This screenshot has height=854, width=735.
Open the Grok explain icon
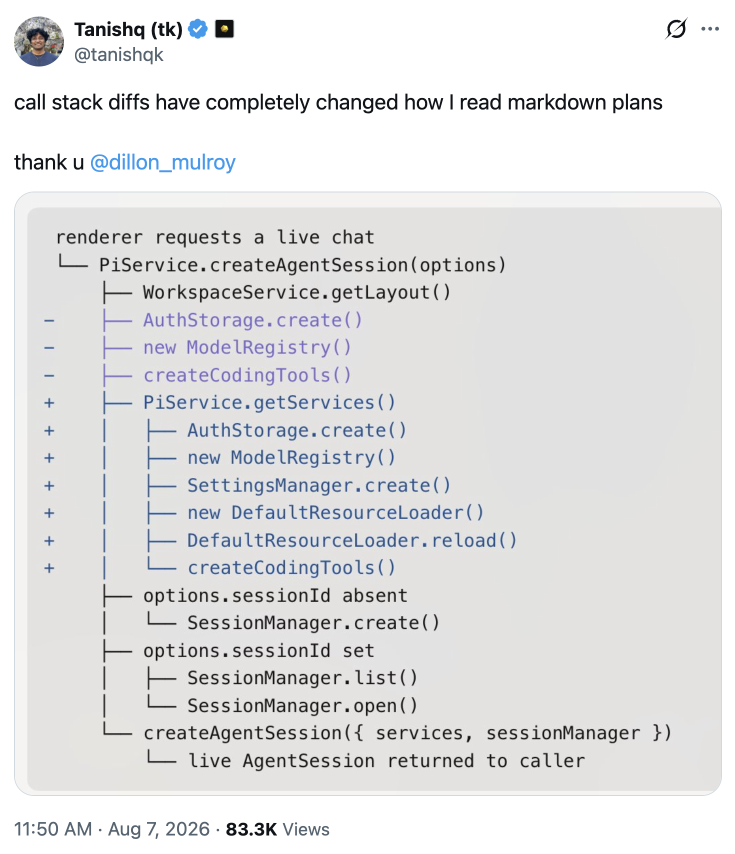pyautogui.click(x=676, y=29)
